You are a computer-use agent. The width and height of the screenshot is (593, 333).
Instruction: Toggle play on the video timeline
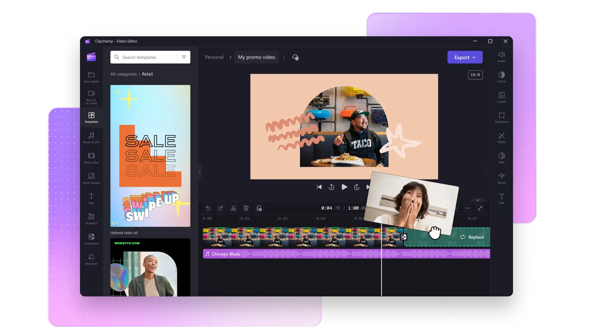(x=344, y=187)
